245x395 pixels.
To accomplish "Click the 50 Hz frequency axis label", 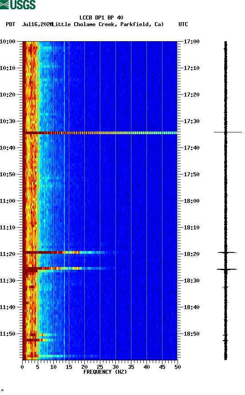I will pyautogui.click(x=178, y=367).
